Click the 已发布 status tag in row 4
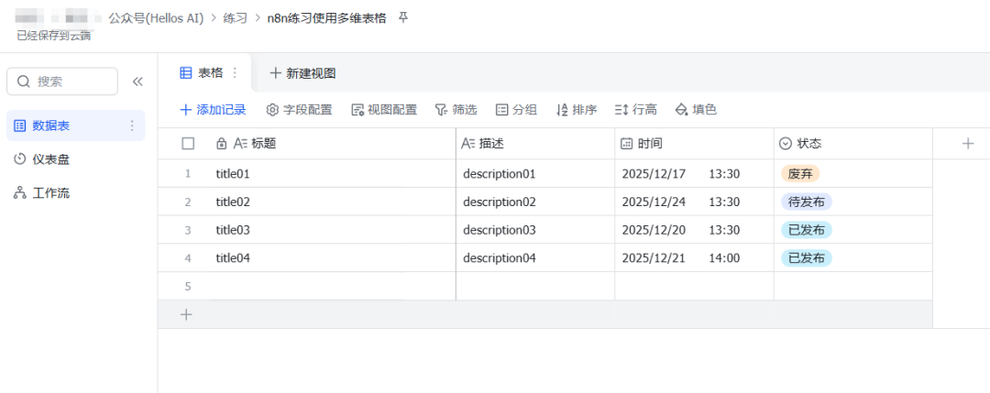 (807, 258)
